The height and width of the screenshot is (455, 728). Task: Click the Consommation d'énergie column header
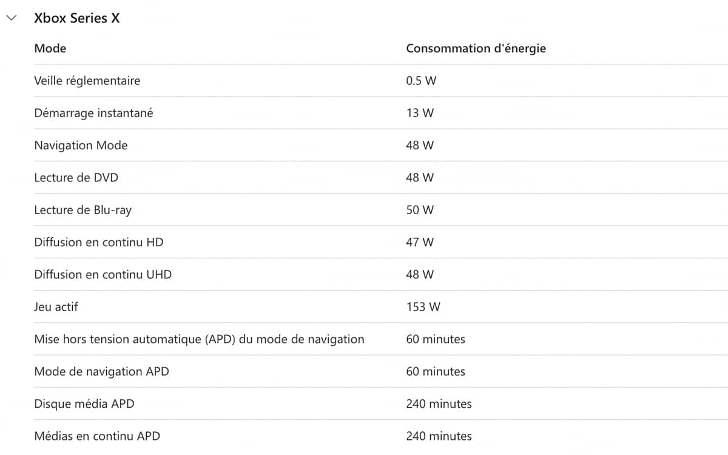click(x=476, y=48)
